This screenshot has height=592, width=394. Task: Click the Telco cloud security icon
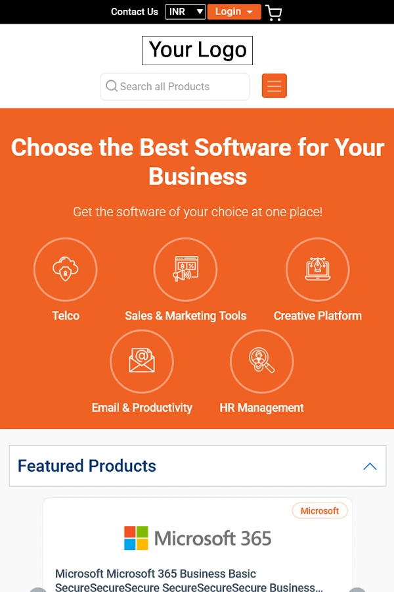coord(66,269)
